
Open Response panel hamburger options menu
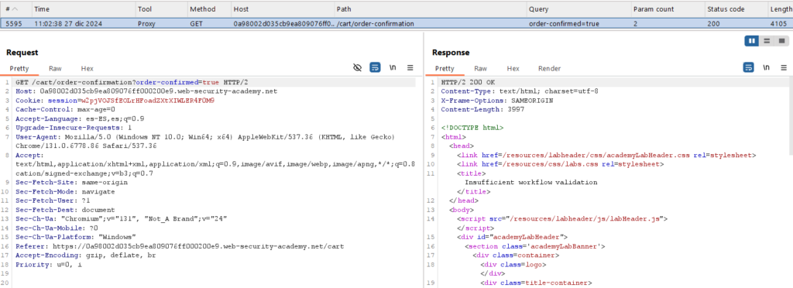[x=784, y=67]
